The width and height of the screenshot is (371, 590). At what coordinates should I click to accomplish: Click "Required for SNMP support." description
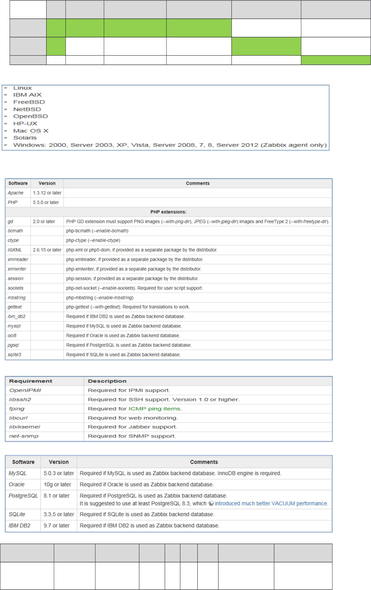pyautogui.click(x=132, y=436)
